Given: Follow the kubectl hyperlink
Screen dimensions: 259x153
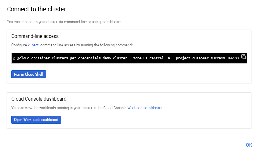Looking at the screenshot, I should (x=34, y=45).
